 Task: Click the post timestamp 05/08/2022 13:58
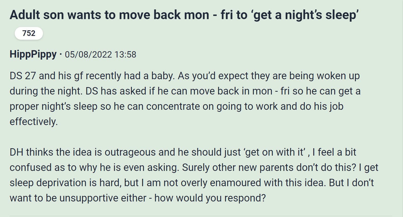(100, 55)
